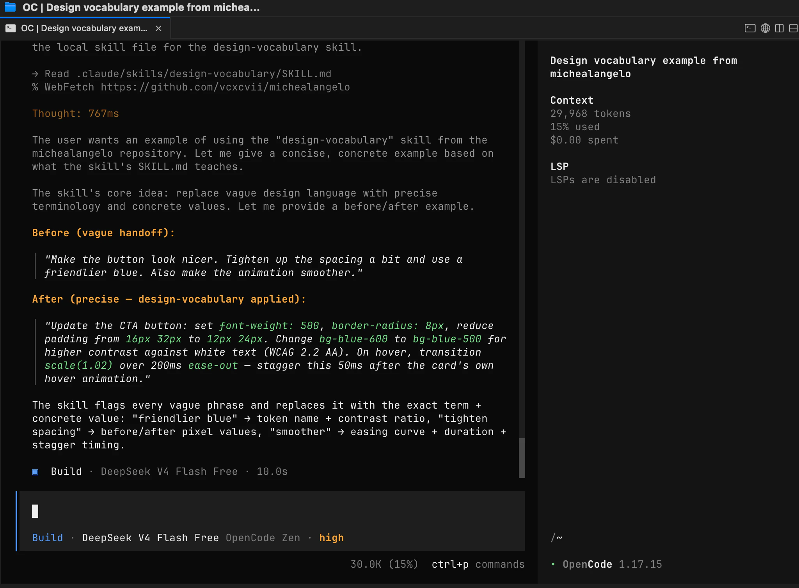Click the 'Read .claude/skills/design-vocabulary/SKILL.md' line
The height and width of the screenshot is (588, 799).
pos(182,74)
